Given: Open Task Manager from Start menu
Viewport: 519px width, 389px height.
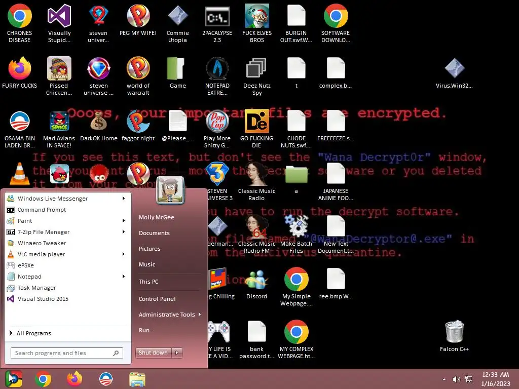Looking at the screenshot, I should (67, 288).
